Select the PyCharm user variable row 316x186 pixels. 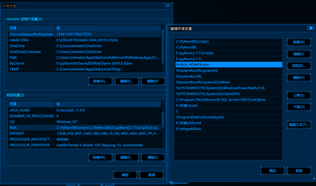85,63
